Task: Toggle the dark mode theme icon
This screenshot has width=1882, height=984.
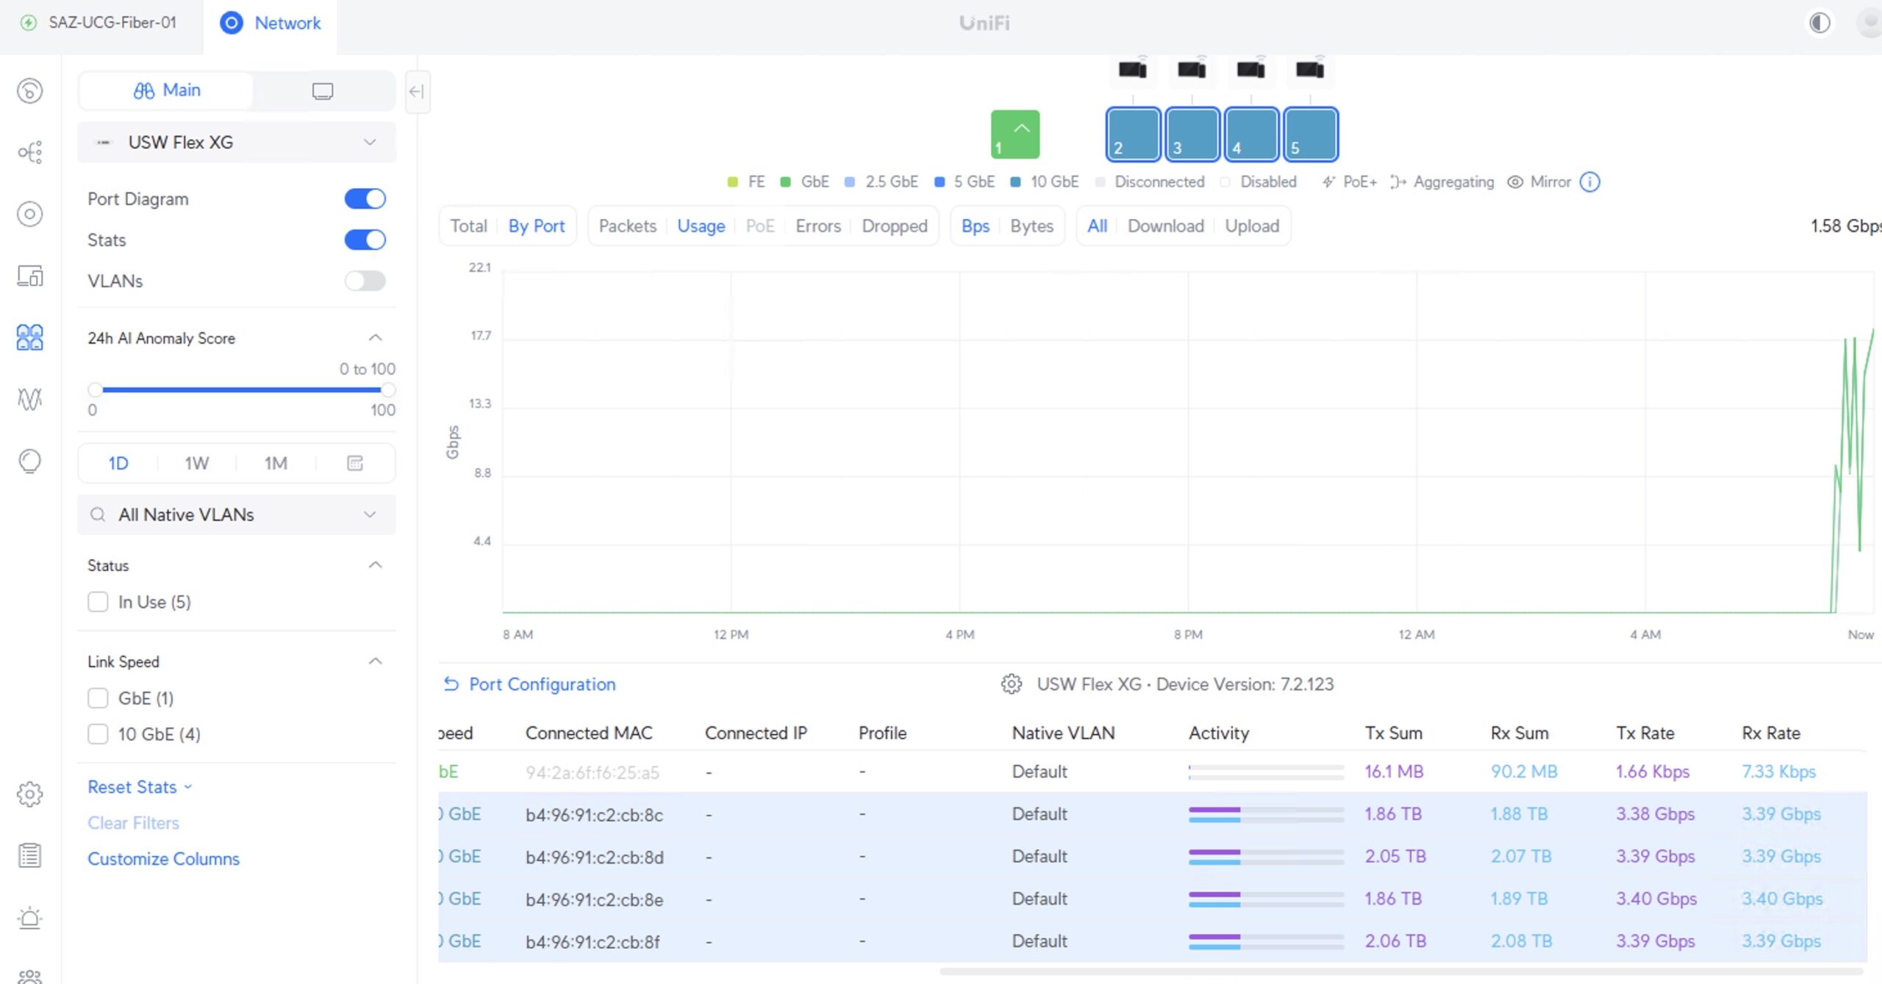Action: click(1820, 23)
